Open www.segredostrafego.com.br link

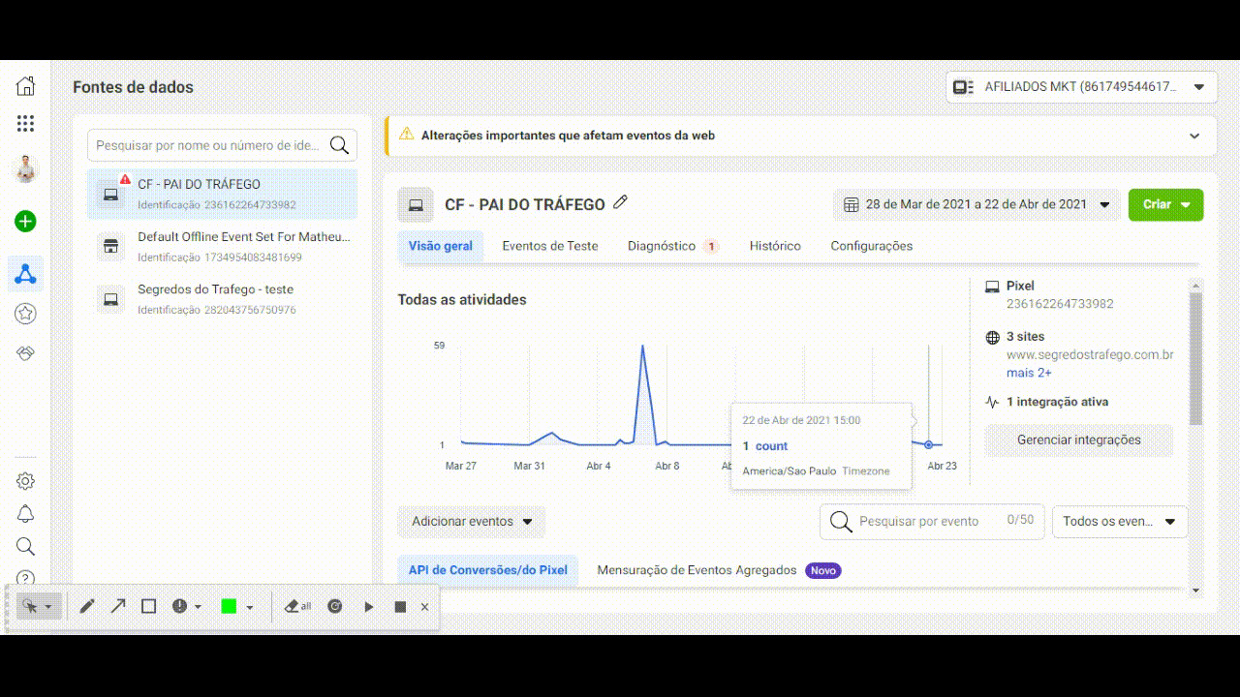[x=1090, y=355]
